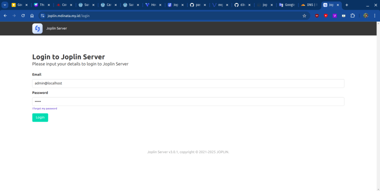The height and width of the screenshot is (191, 380).
Task: Focus the Password input field
Action: click(x=188, y=101)
